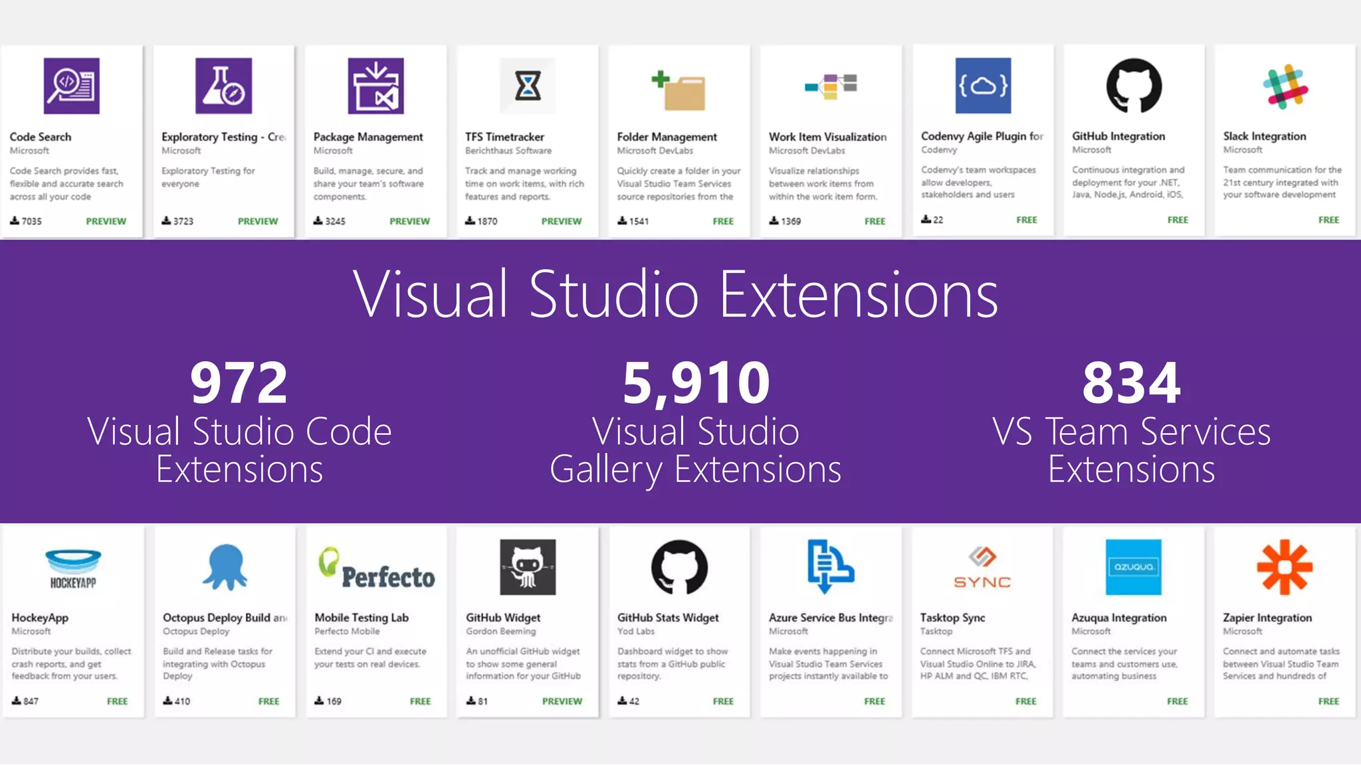Click the Zapier Integration asterisk icon

(x=1285, y=567)
